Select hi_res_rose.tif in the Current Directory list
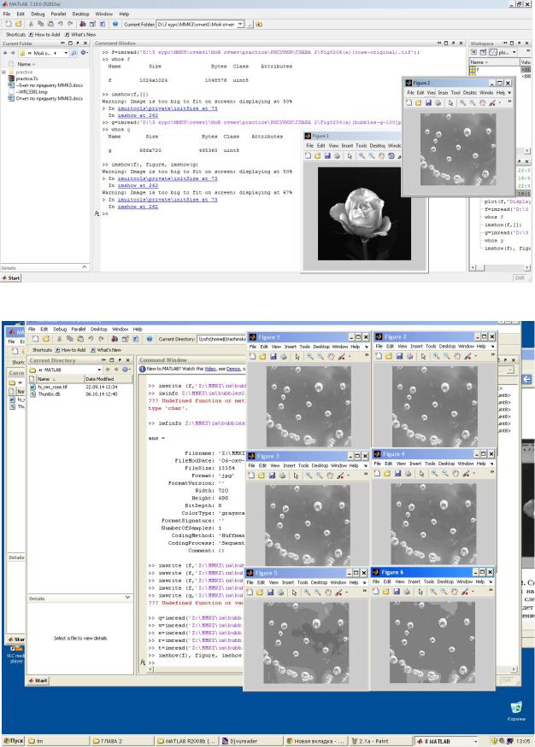535x747 pixels. click(52, 387)
